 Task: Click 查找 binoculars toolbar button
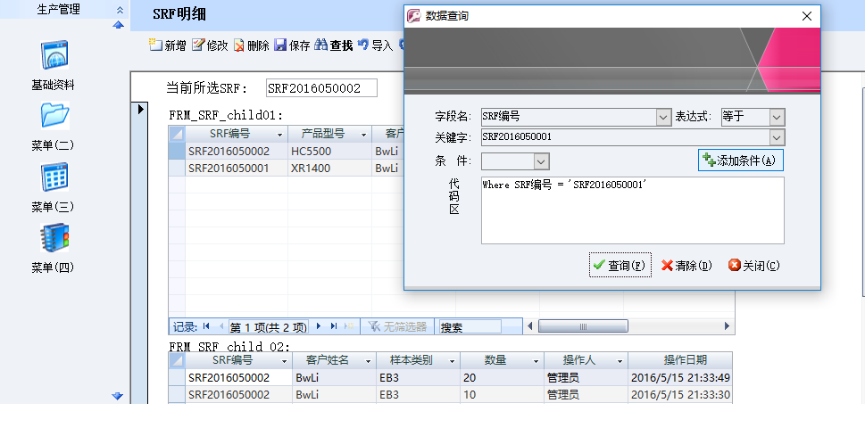click(x=333, y=45)
